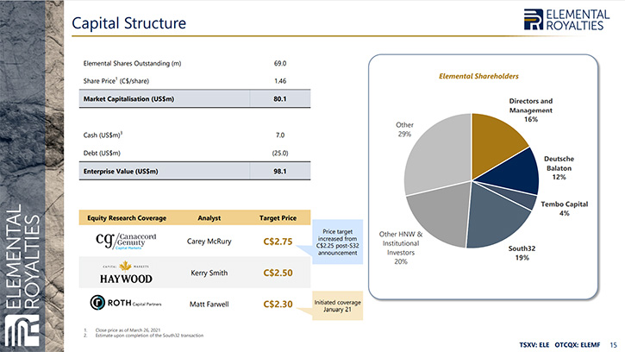Click the 80.1 market cap value
The image size is (625, 352).
pos(280,98)
